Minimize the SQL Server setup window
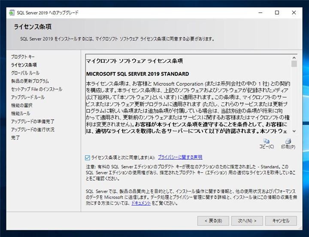 [261, 12]
